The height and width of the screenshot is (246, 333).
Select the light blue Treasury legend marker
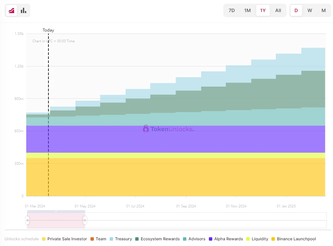(111, 239)
